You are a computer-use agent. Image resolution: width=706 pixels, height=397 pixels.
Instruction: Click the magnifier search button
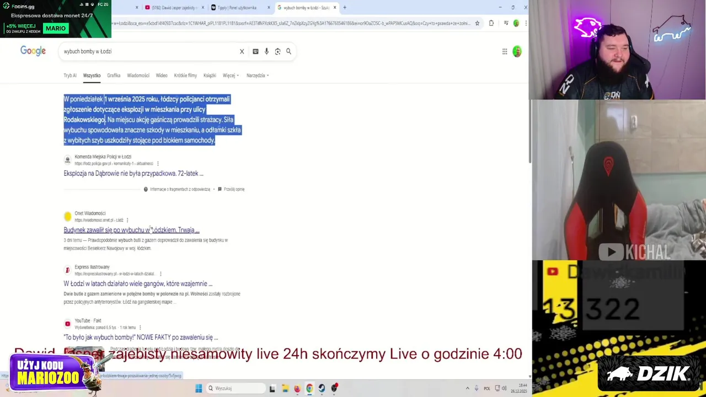coord(288,51)
